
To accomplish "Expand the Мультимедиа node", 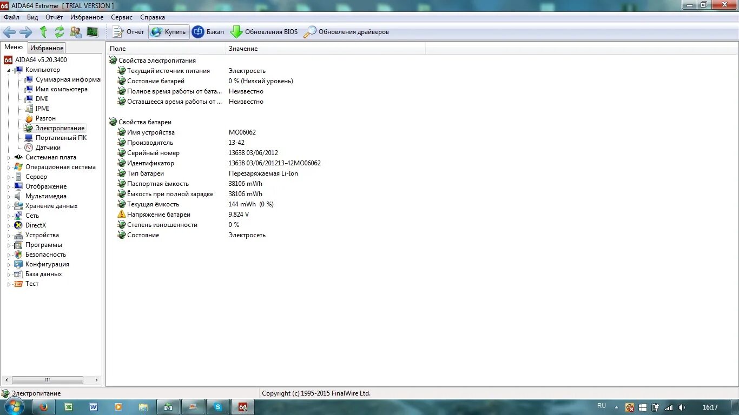I will (x=9, y=197).
